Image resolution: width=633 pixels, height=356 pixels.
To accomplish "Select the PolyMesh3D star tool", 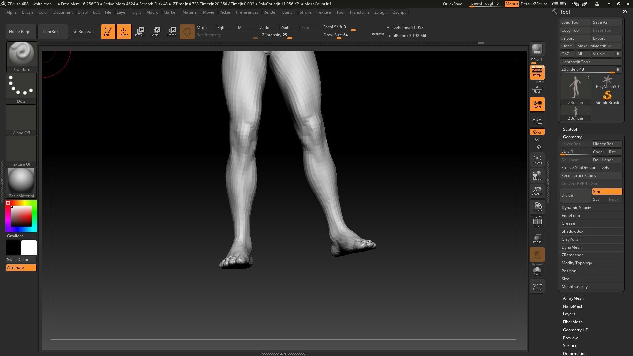I will pos(607,82).
